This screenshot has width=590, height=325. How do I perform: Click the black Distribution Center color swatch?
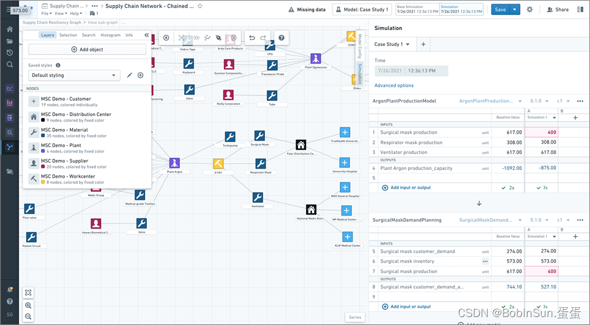pyautogui.click(x=43, y=120)
